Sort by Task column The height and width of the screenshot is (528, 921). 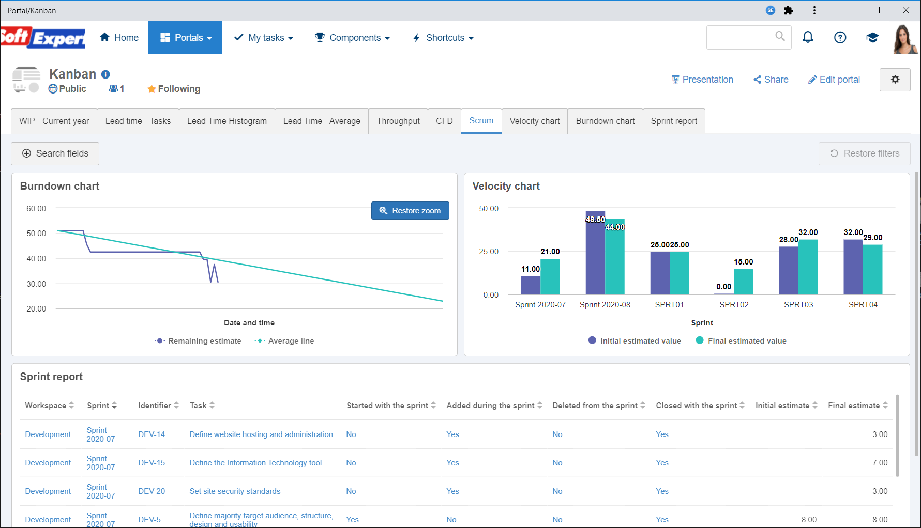(x=202, y=406)
